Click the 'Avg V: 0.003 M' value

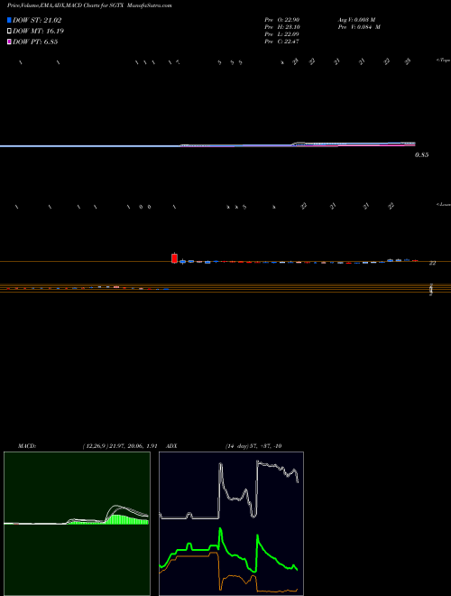click(356, 19)
